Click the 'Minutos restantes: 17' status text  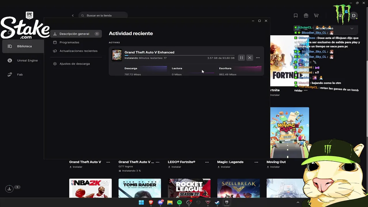[x=153, y=58]
